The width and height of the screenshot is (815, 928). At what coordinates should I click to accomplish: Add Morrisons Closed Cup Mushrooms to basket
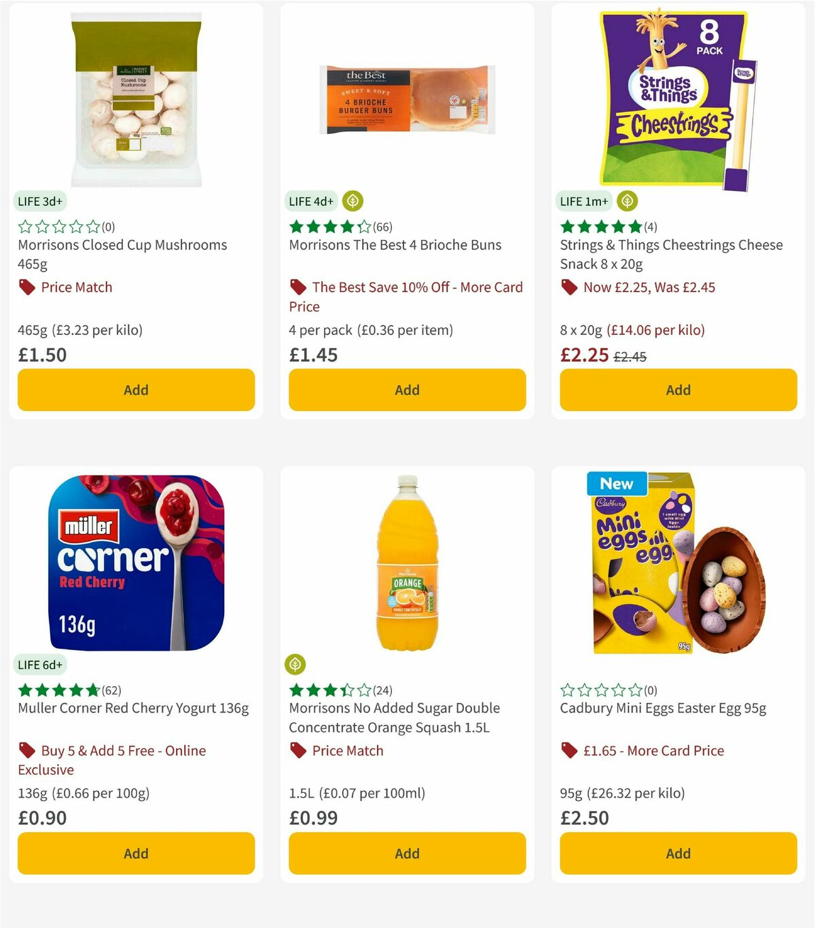click(136, 390)
